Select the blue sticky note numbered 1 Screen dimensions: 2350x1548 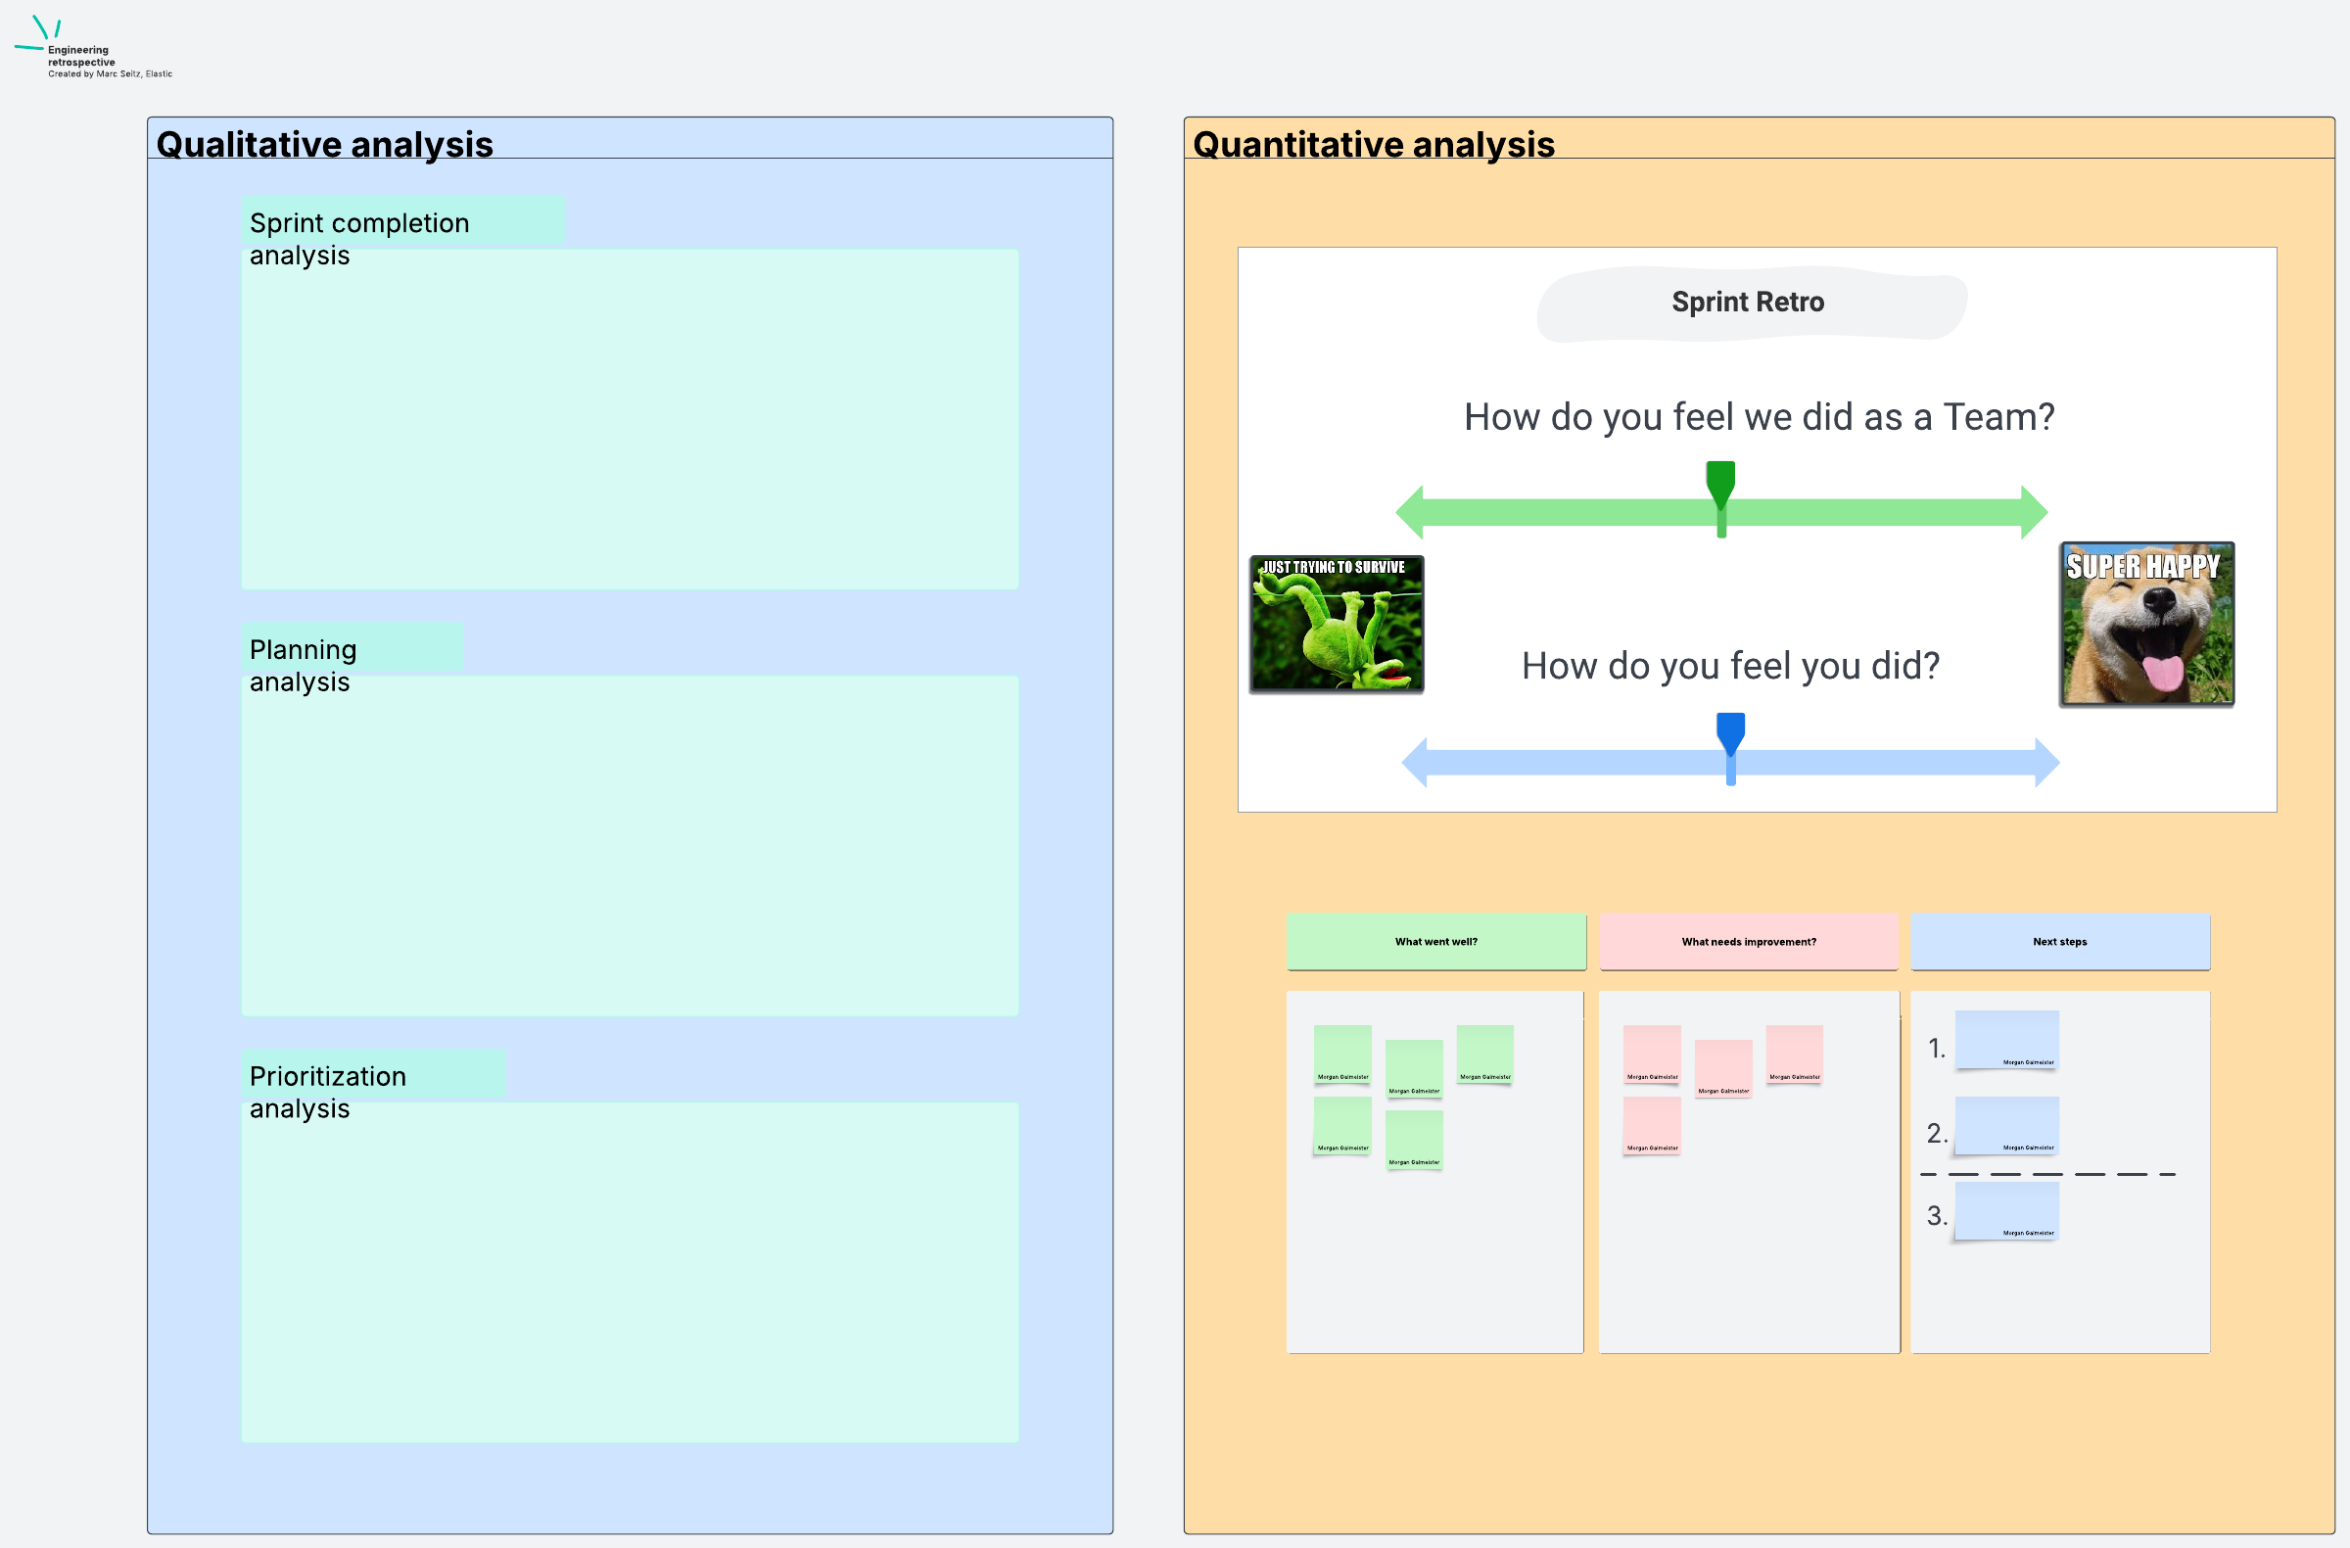(x=2006, y=1039)
